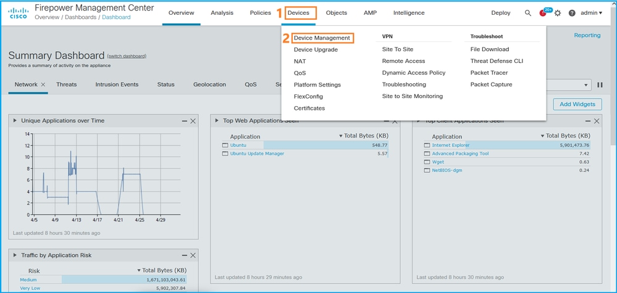Switch to the Threats dashboard tab

[x=67, y=85]
